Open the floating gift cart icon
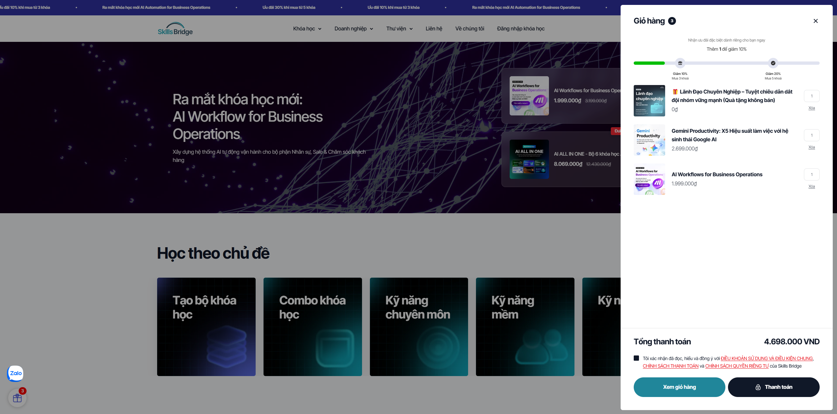Viewport: 837px width, 414px height. pos(17,398)
